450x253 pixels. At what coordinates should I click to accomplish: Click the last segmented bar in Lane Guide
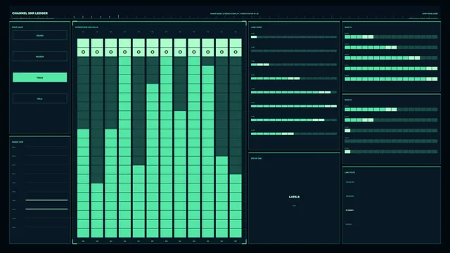click(294, 134)
